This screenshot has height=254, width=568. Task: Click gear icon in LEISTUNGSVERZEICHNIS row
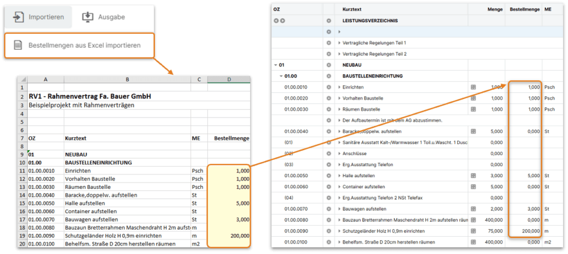[x=329, y=20]
